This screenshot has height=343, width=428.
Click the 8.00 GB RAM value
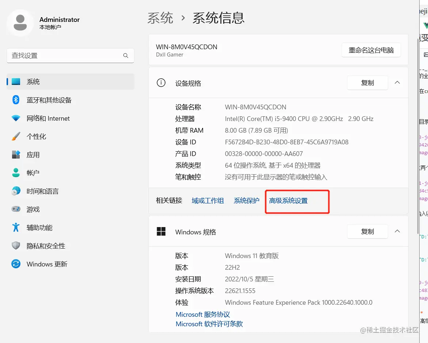point(257,130)
